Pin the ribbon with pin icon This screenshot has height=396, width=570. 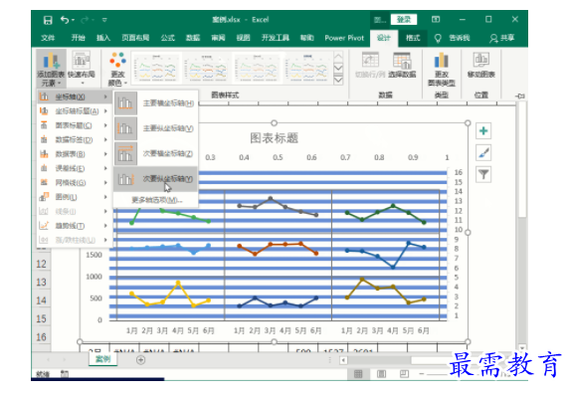[520, 96]
